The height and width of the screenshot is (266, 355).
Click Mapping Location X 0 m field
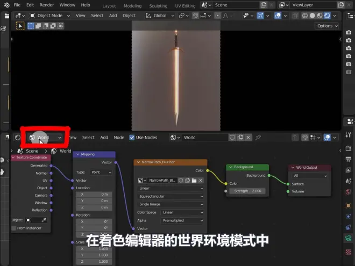[x=94, y=195]
